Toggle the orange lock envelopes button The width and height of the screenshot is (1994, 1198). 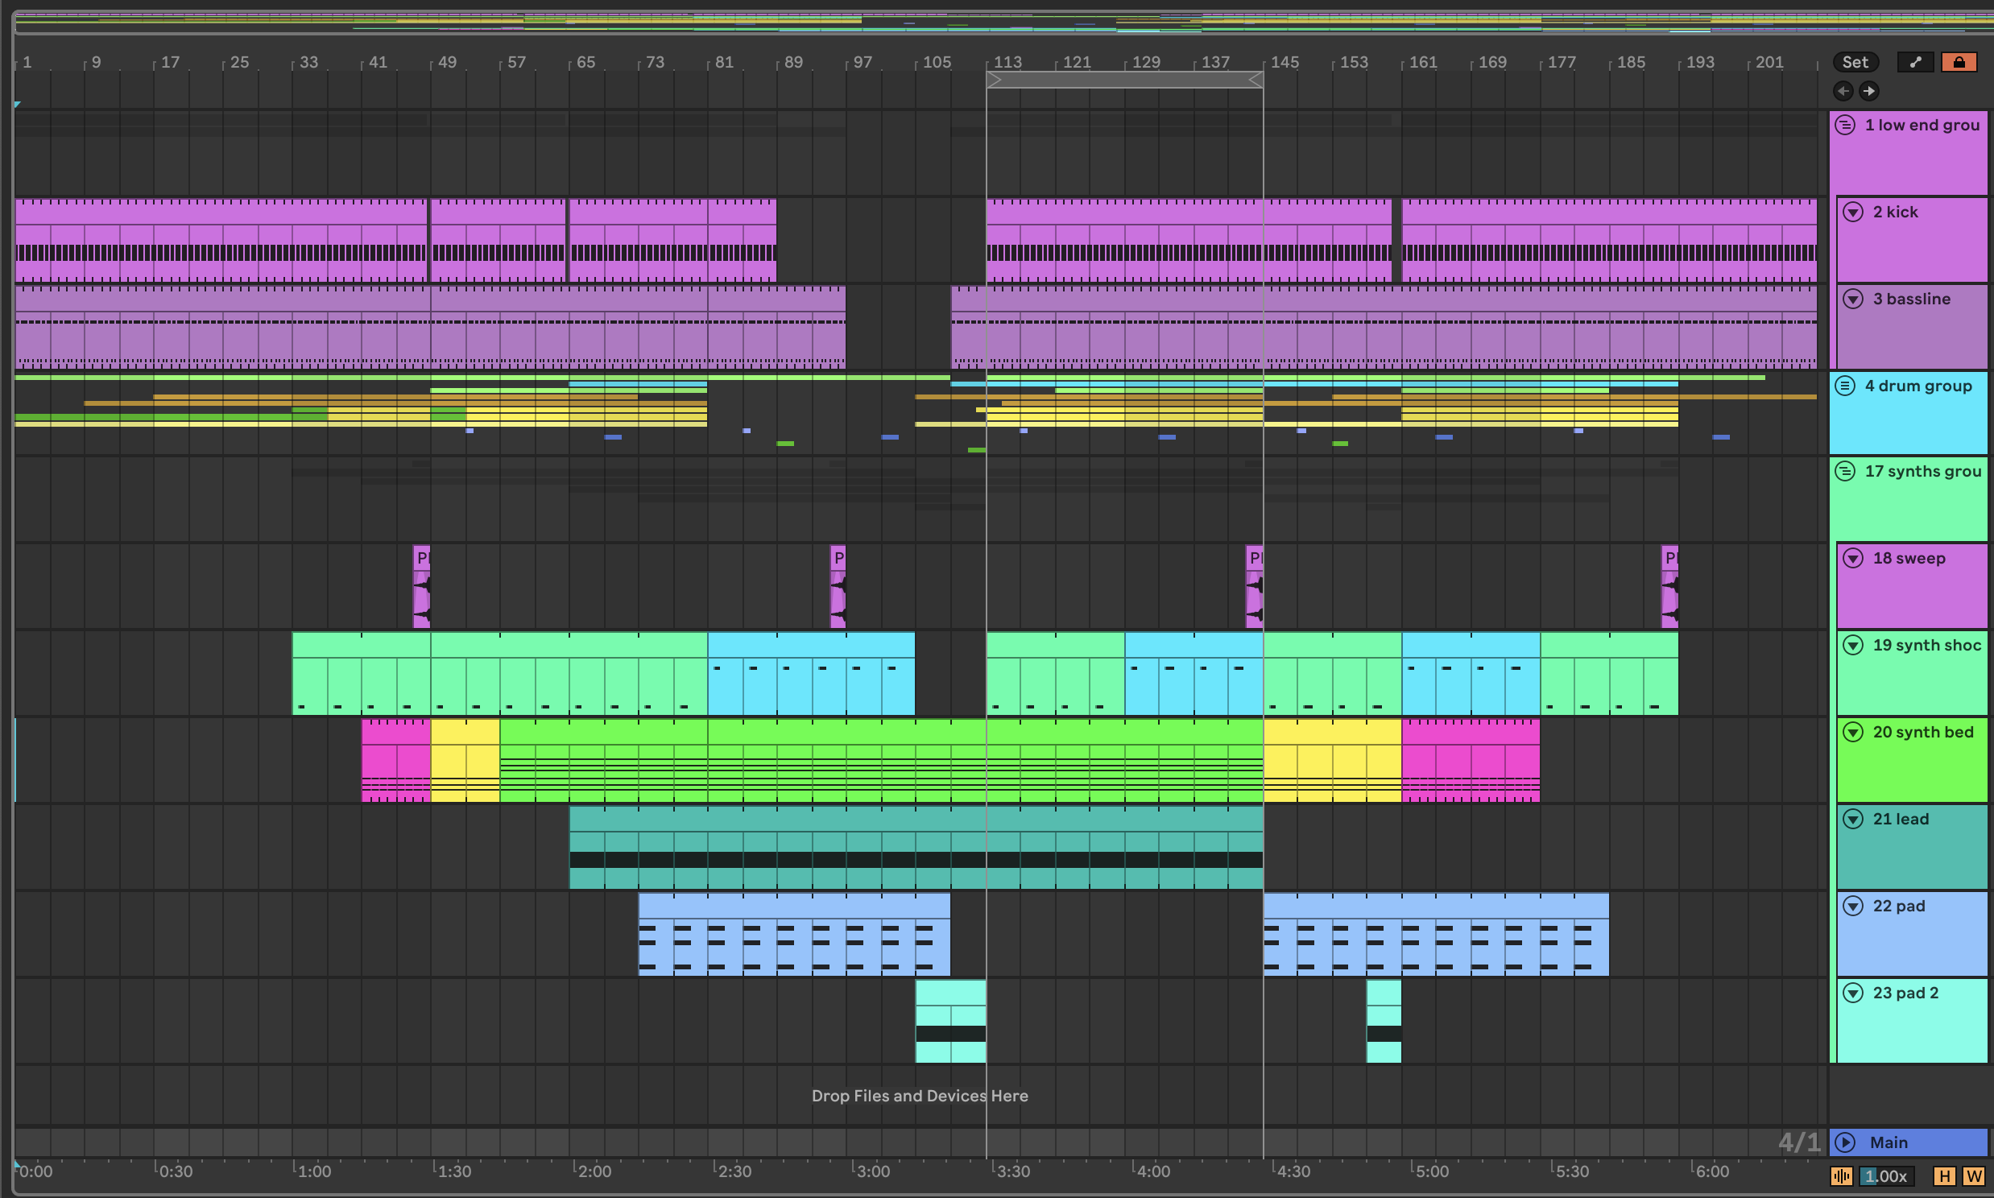click(x=1959, y=62)
